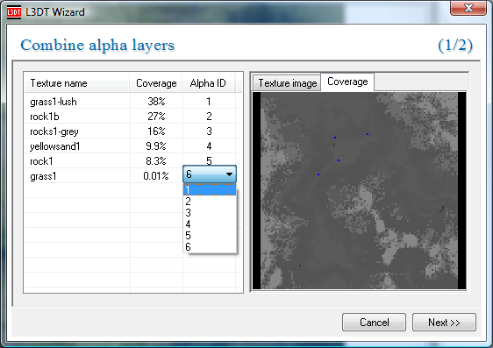The image size is (493, 348).
Task: Click the 0.01% coverage cell
Action: (x=156, y=176)
